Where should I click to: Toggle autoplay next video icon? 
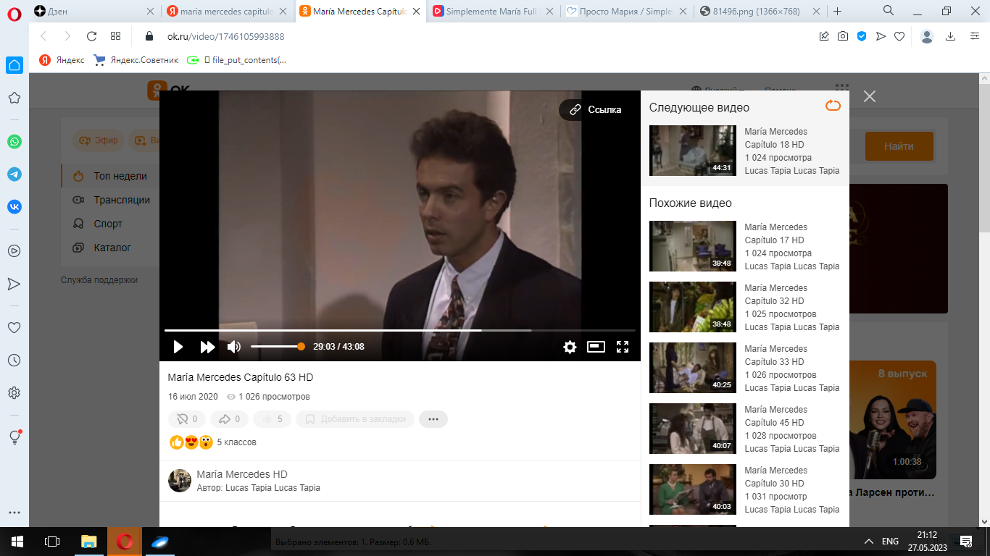pos(833,106)
